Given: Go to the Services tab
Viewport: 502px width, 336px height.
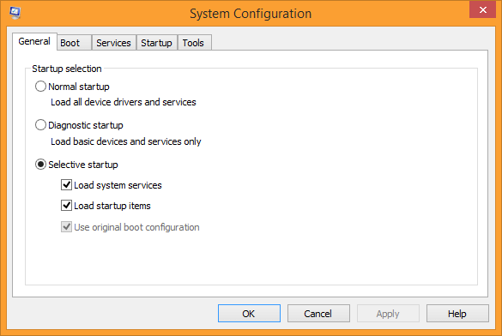Looking at the screenshot, I should (113, 43).
